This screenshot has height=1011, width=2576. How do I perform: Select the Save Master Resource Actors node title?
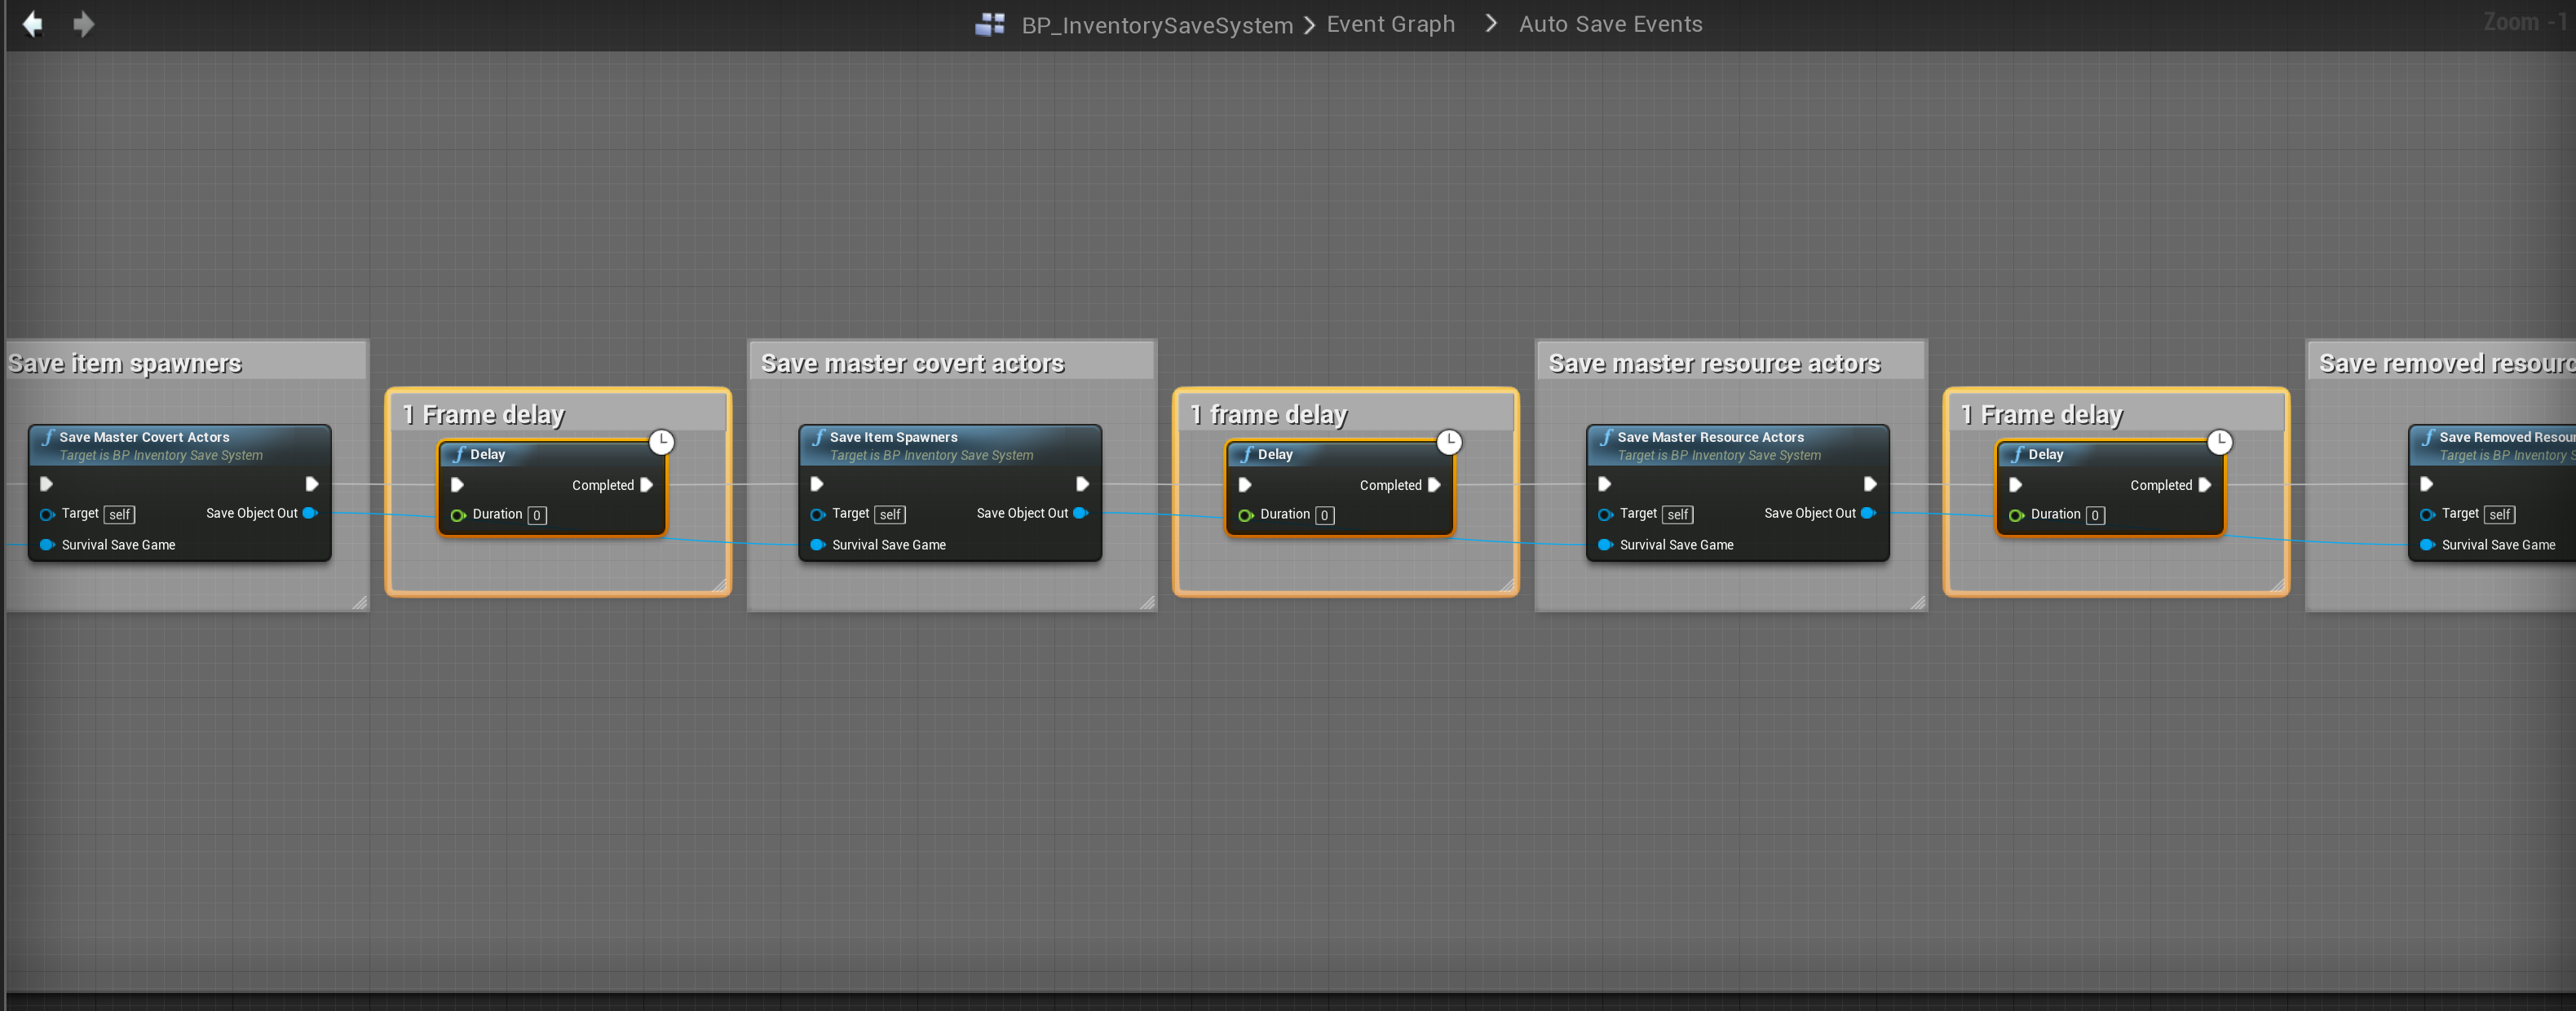(x=1710, y=437)
